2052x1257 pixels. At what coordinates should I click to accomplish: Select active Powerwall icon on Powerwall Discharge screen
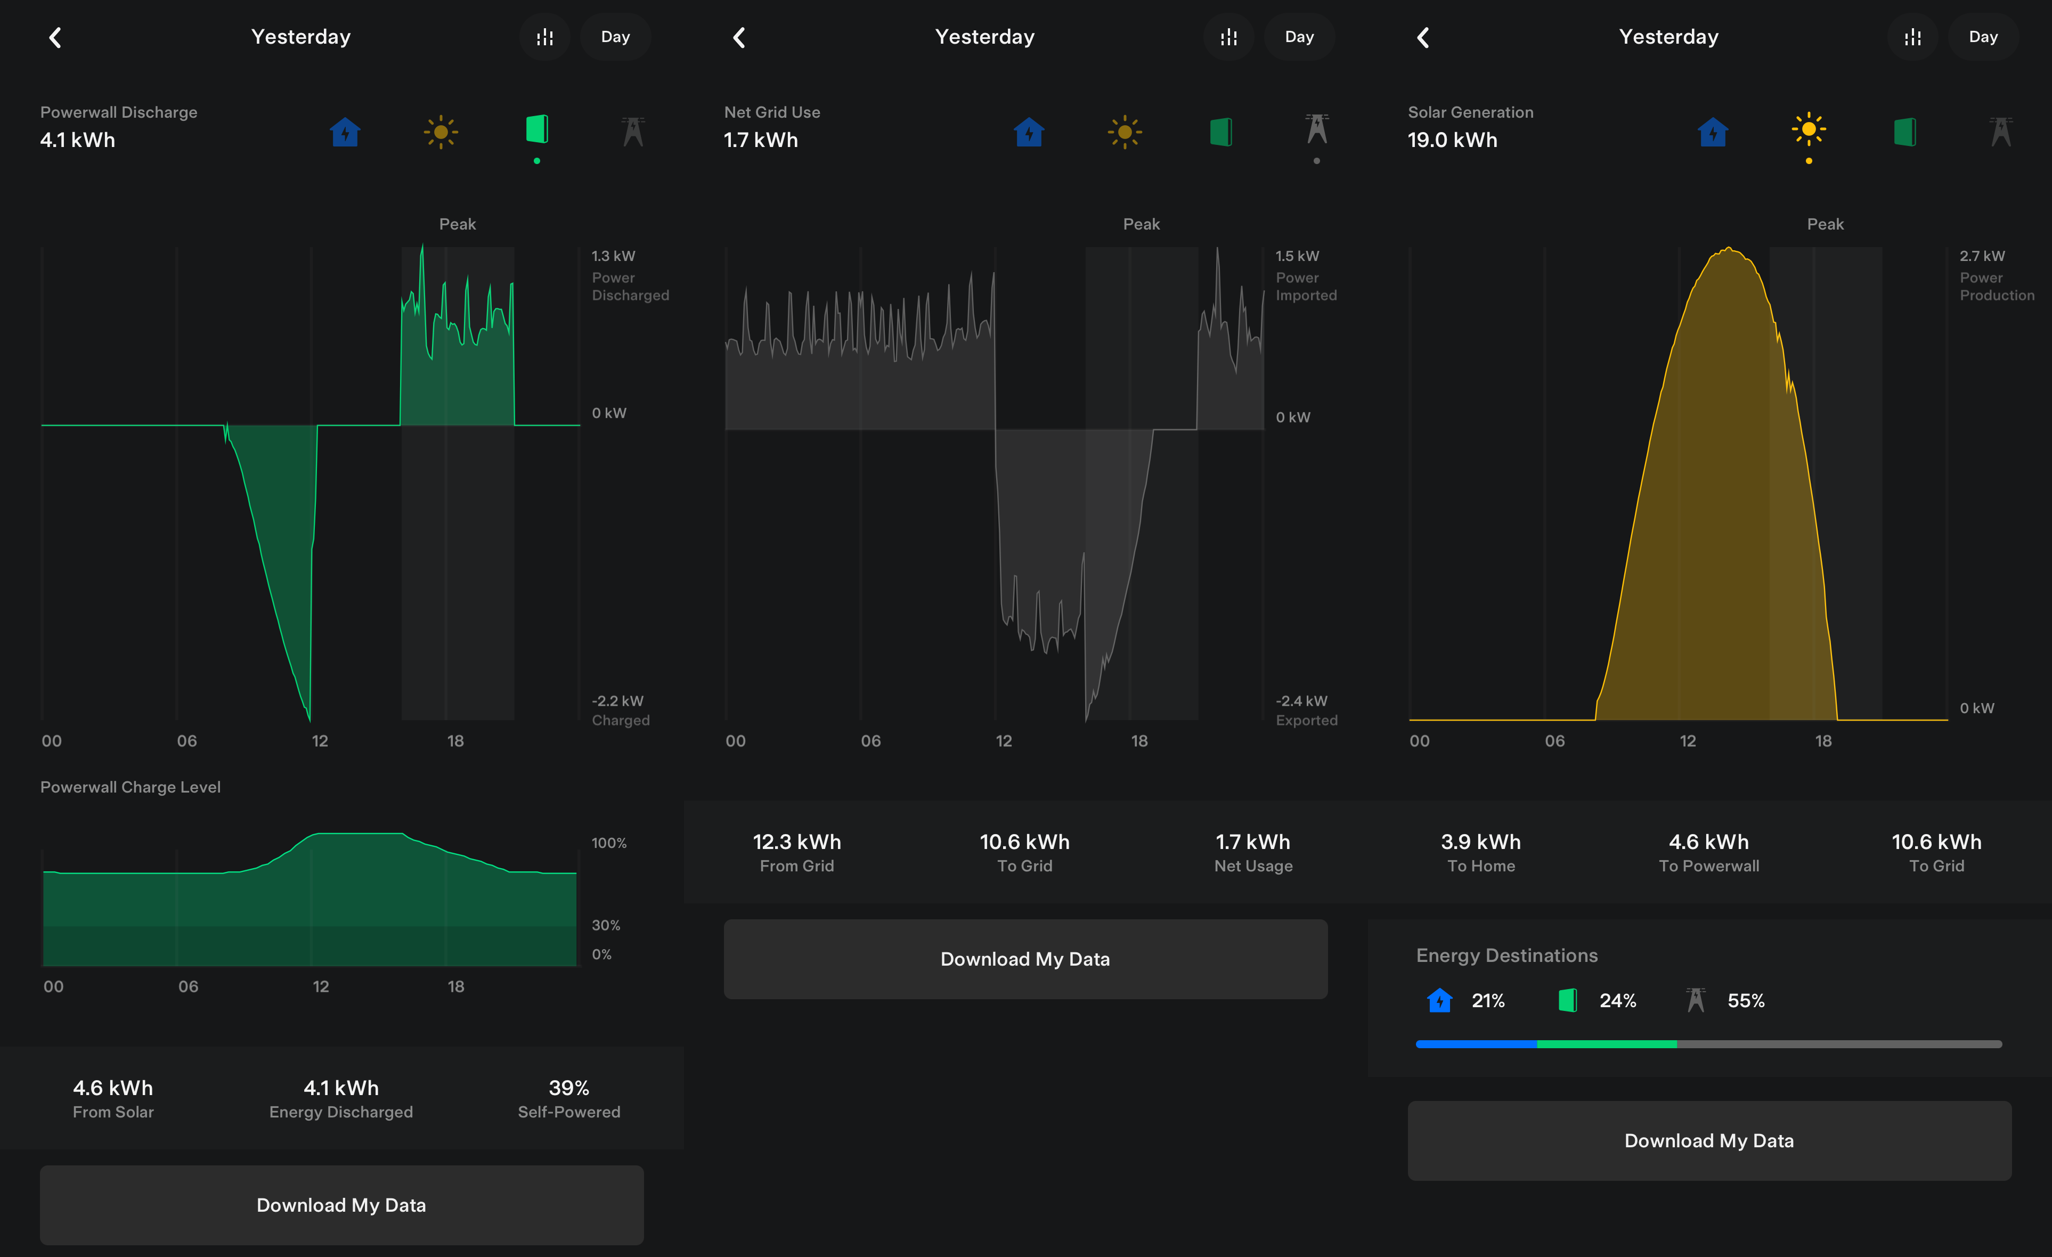click(537, 129)
